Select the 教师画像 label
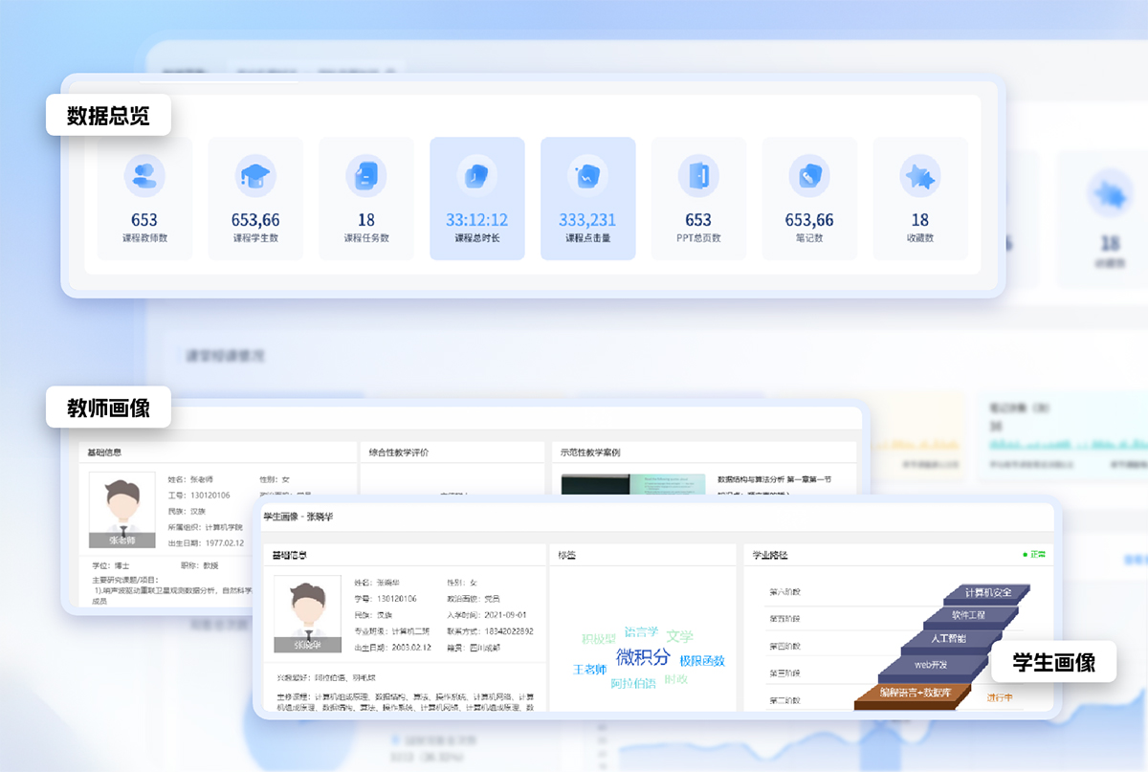This screenshot has width=1148, height=772. pos(108,408)
